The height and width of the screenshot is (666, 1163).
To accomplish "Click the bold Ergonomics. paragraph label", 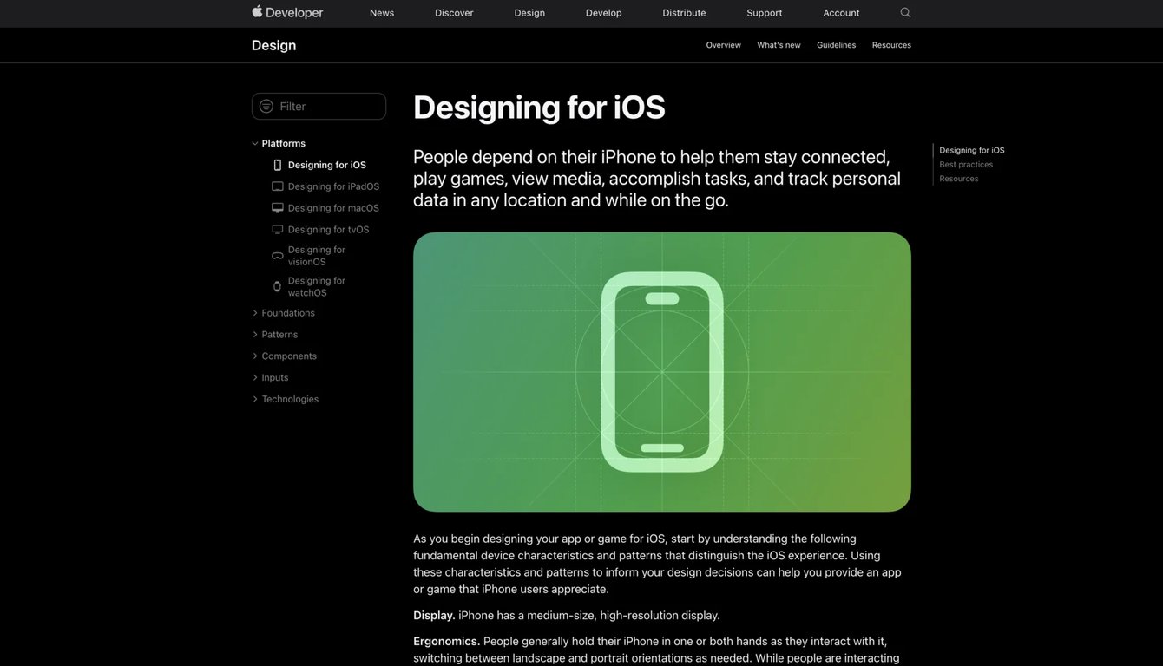I will (446, 642).
